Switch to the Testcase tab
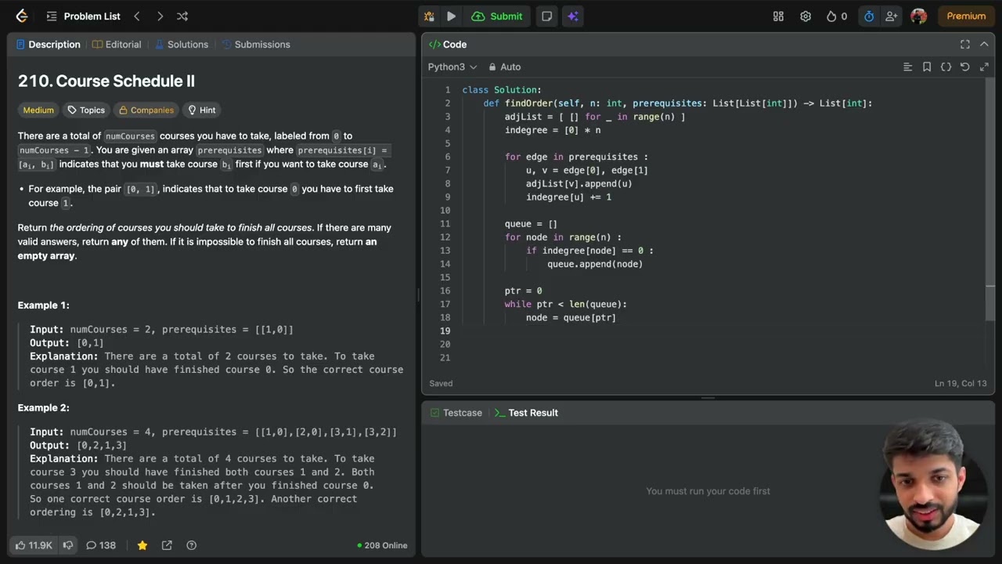1002x564 pixels. coord(455,413)
